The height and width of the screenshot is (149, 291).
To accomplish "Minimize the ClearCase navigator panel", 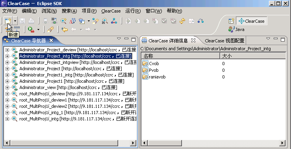I will 126,39.
